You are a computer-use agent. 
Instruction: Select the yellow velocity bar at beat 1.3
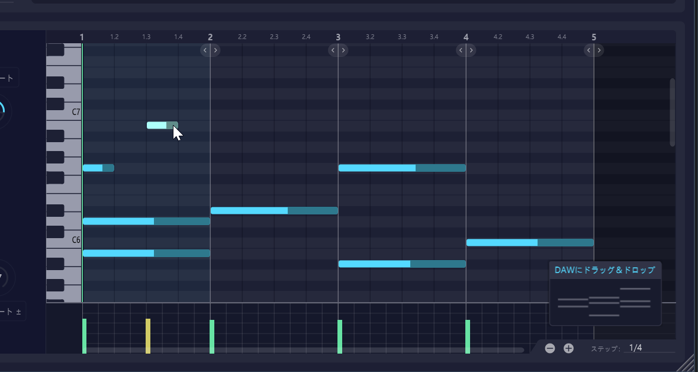click(x=148, y=336)
